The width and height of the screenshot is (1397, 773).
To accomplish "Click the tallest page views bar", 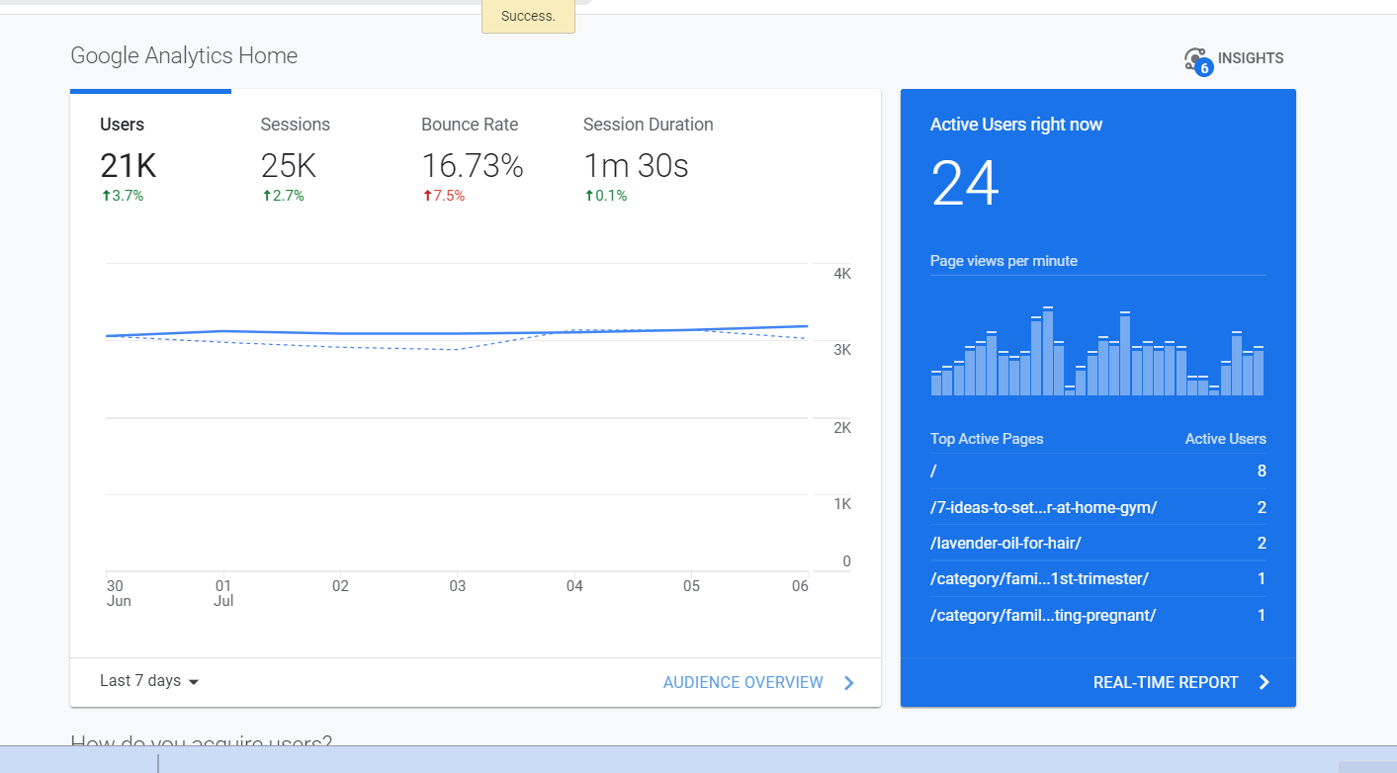I will click(1048, 352).
